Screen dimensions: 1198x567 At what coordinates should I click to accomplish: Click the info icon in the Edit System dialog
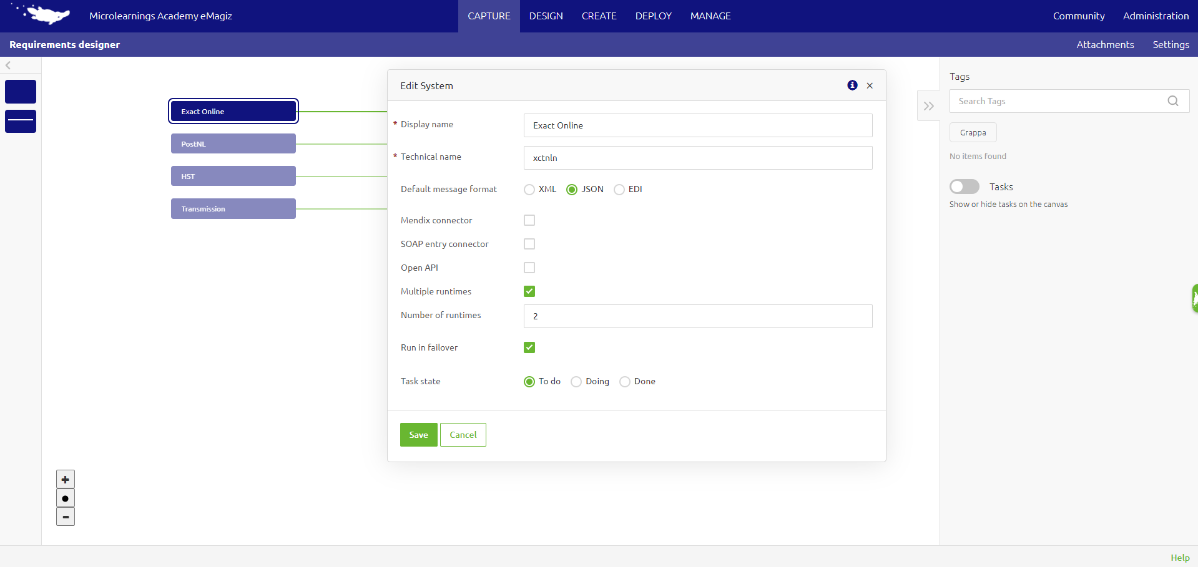[852, 85]
